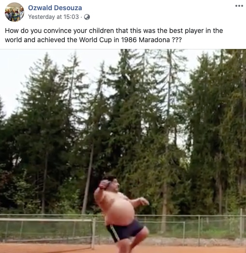Screen dimensions: 246x253
Task: Click the shirtless man in the video
Action: tap(122, 213)
